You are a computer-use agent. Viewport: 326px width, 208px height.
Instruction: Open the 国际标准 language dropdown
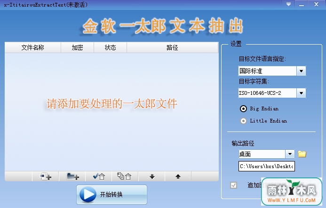pyautogui.click(x=301, y=71)
